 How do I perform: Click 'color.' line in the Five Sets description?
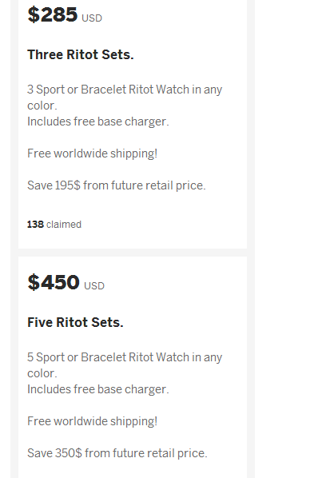tap(42, 373)
